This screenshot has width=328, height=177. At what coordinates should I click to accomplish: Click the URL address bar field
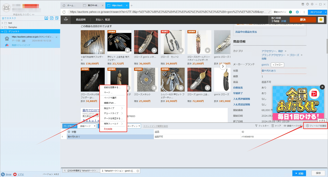coord(168,12)
